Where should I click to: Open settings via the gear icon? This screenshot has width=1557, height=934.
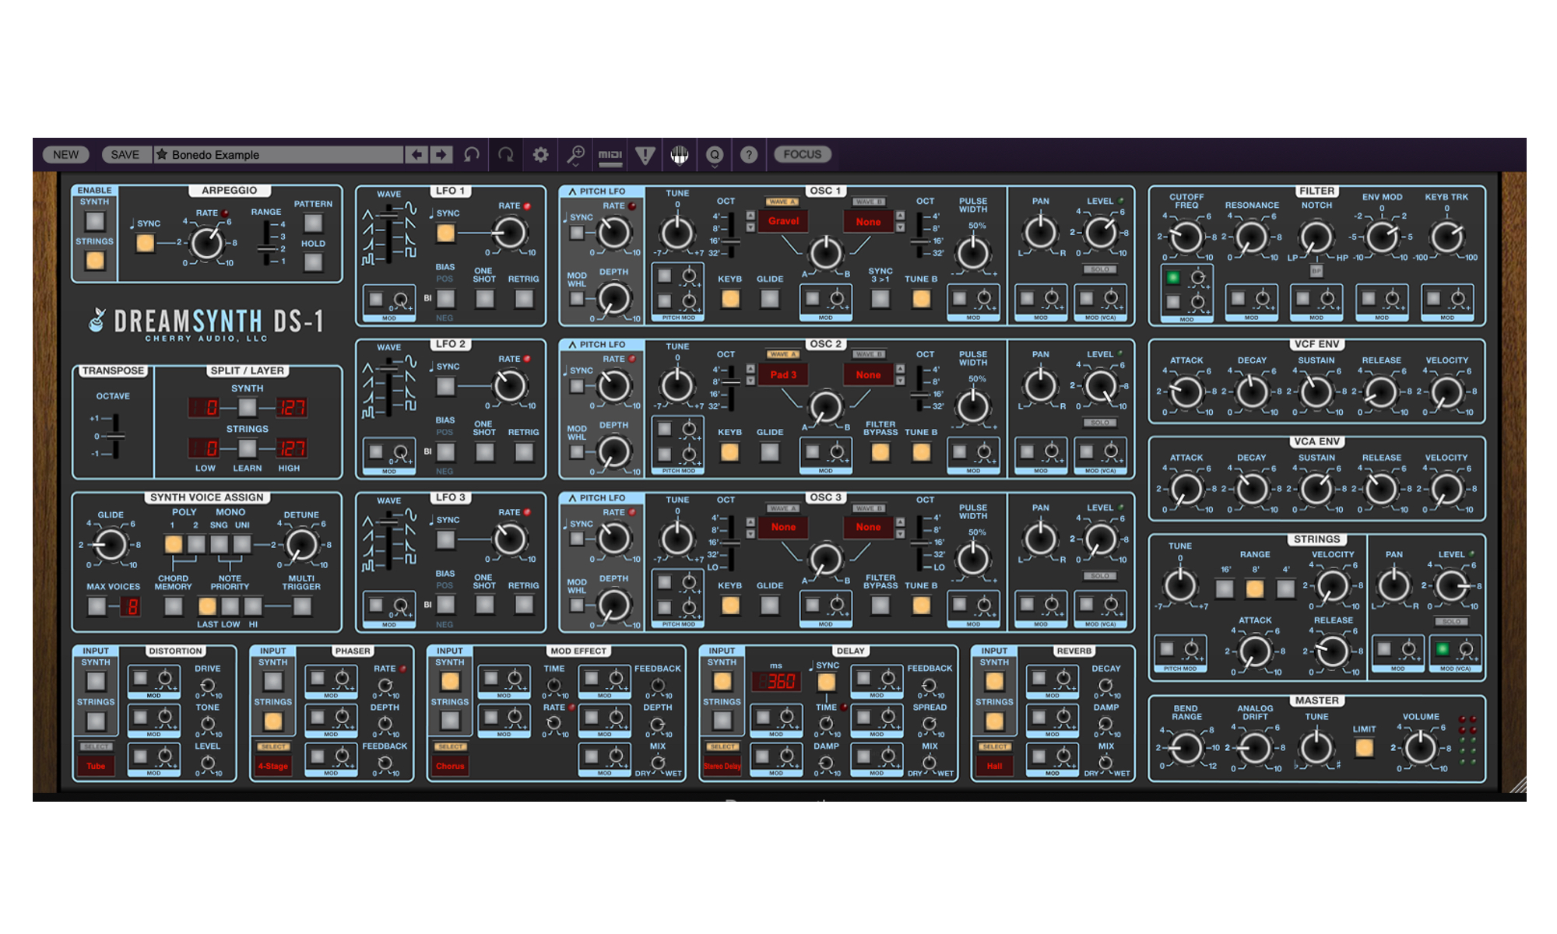(x=540, y=155)
